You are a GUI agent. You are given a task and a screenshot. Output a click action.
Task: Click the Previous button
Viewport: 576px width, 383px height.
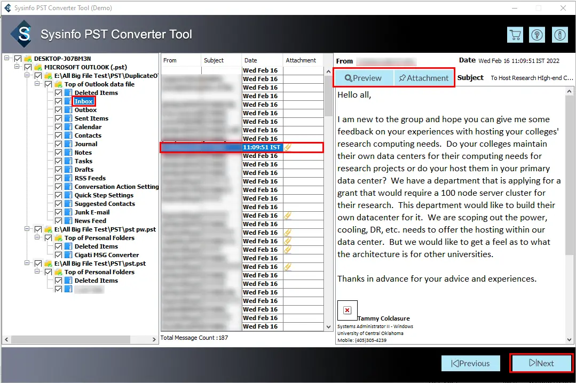pyautogui.click(x=471, y=363)
